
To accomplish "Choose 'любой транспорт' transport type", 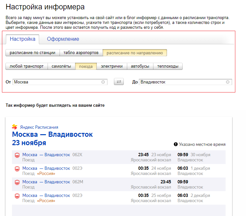I will [27, 66].
